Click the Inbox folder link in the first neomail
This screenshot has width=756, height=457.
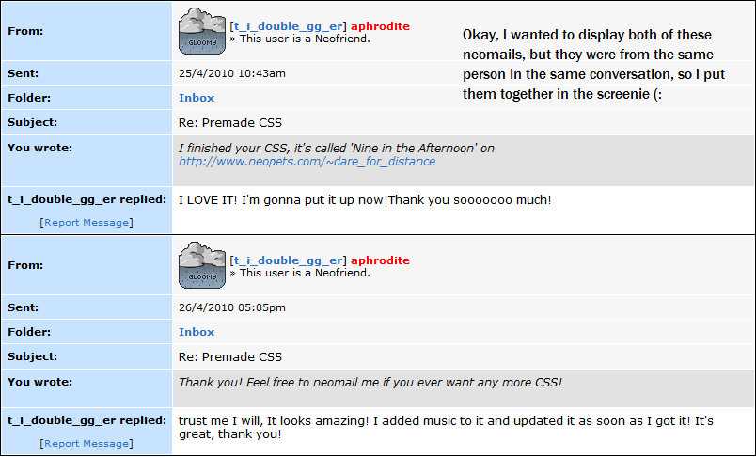point(197,98)
